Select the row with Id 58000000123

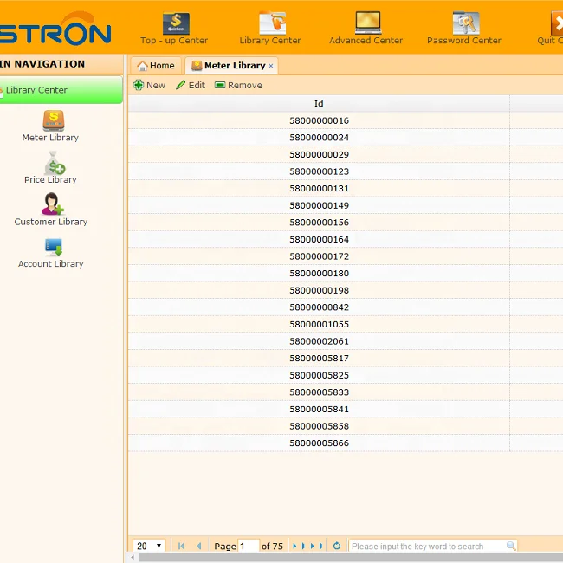319,171
